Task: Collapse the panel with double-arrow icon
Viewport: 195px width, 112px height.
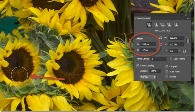Action: (186, 15)
